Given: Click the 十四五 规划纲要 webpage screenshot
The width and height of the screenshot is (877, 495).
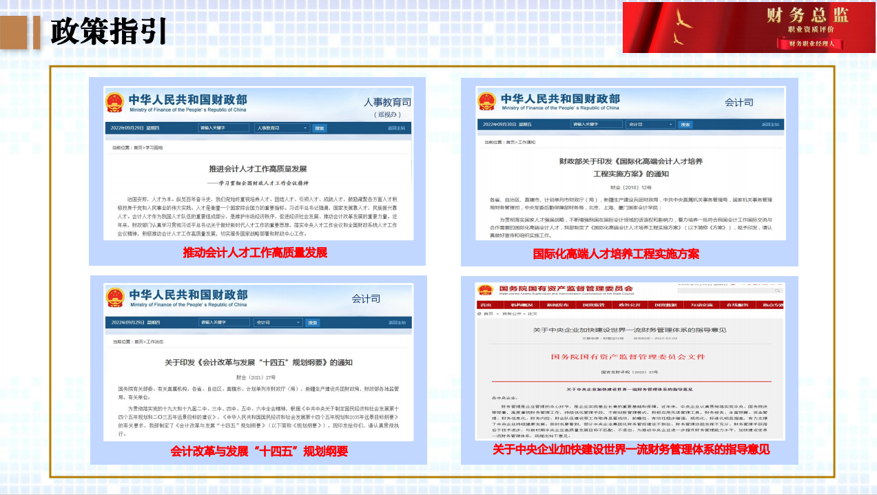Looking at the screenshot, I should 258,361.
